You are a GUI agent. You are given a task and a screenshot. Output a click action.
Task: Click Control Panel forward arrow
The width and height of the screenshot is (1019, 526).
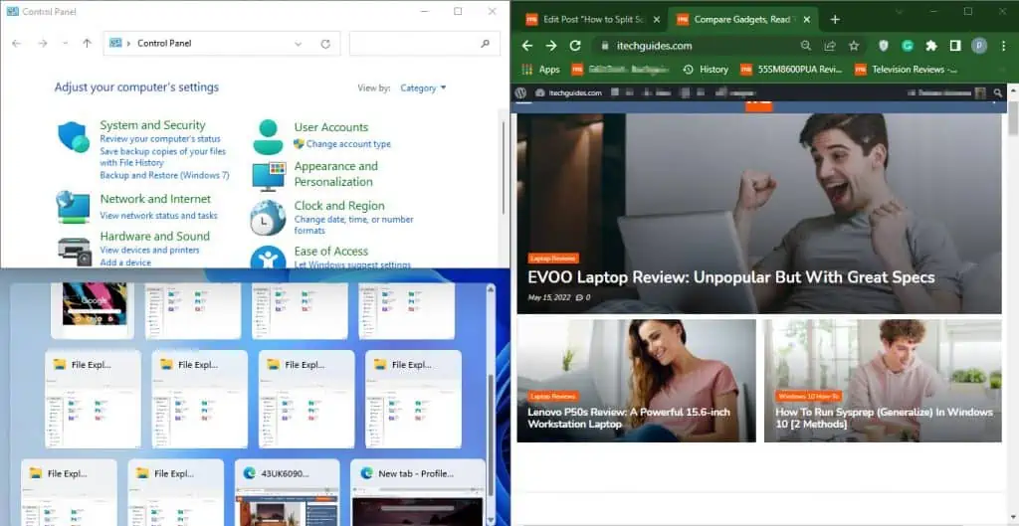pyautogui.click(x=43, y=44)
